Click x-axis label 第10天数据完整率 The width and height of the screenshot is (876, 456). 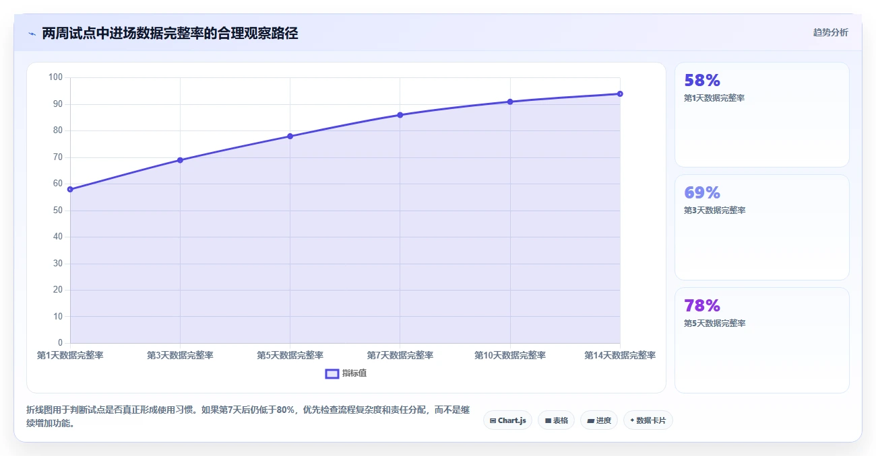[x=510, y=355]
